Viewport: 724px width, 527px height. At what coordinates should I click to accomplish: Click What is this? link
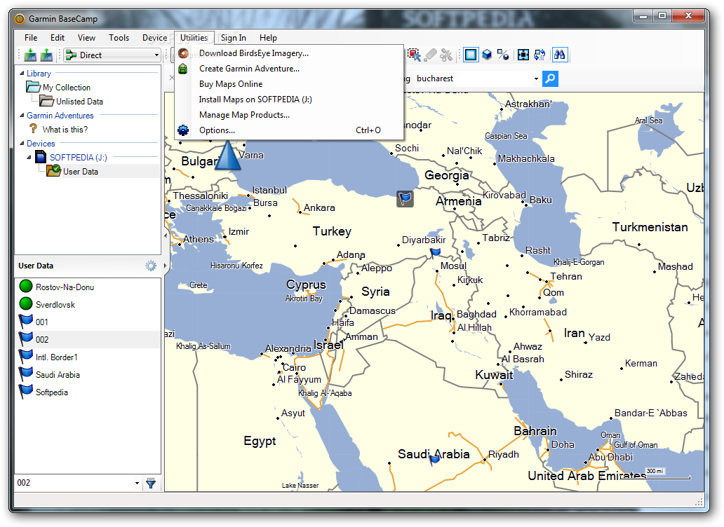tap(65, 130)
